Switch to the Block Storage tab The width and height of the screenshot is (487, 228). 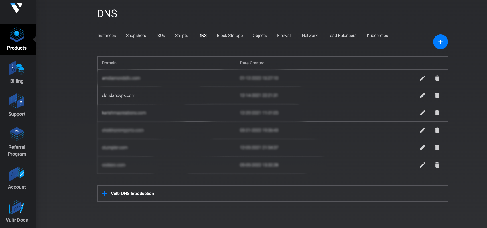tap(230, 36)
